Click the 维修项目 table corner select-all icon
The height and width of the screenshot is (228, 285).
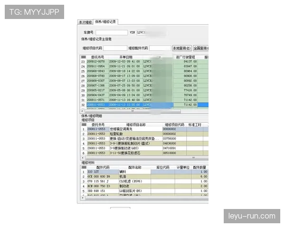click(84, 125)
